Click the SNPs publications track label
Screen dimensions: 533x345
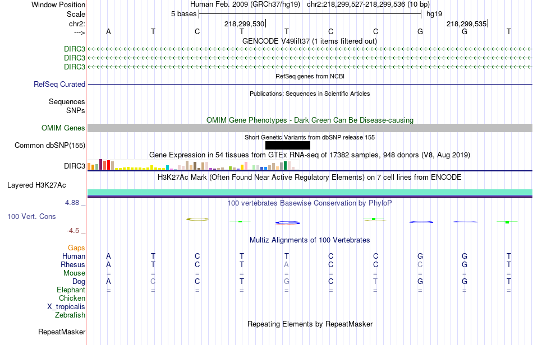point(76,110)
